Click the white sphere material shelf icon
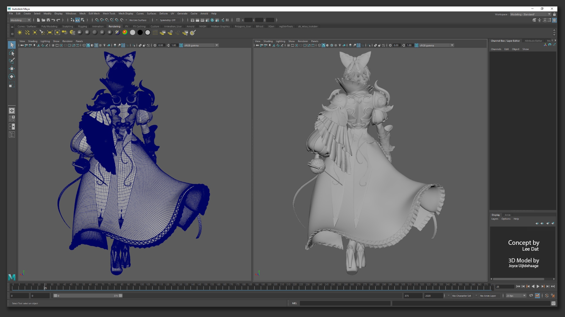Viewport: 565px width, 317px height. (x=132, y=33)
